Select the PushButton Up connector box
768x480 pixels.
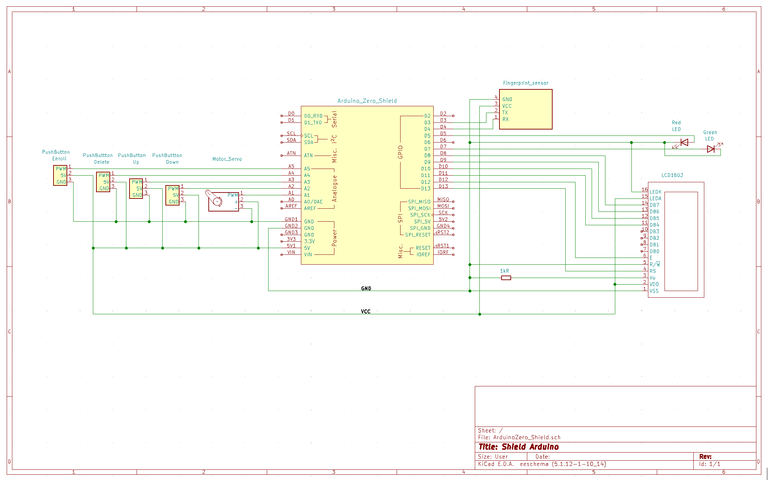coord(136,189)
